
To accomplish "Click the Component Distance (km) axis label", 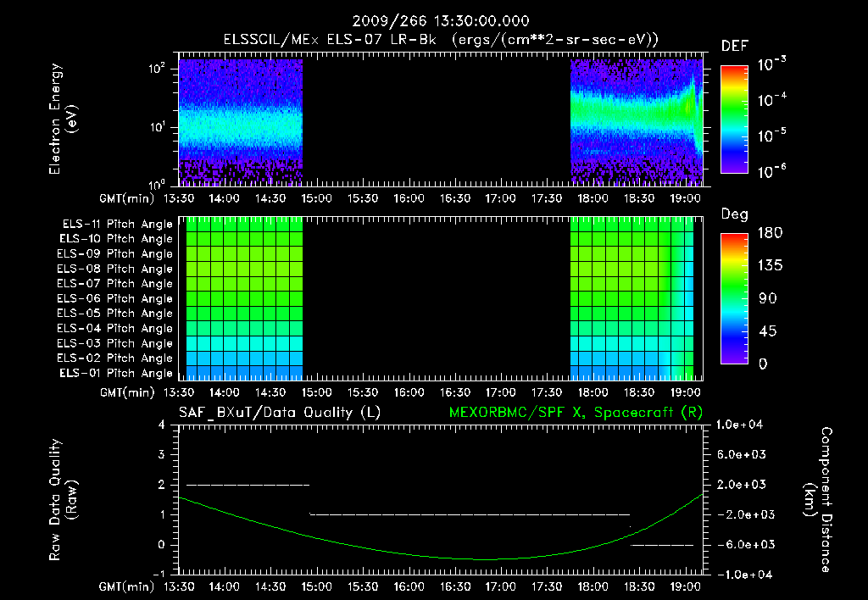I will click(x=818, y=500).
